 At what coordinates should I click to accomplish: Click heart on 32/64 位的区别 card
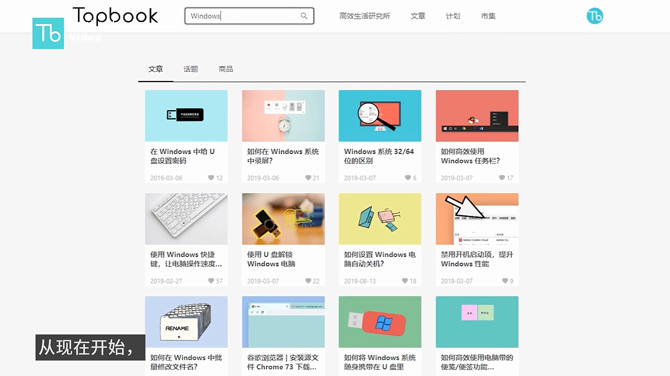(x=408, y=178)
